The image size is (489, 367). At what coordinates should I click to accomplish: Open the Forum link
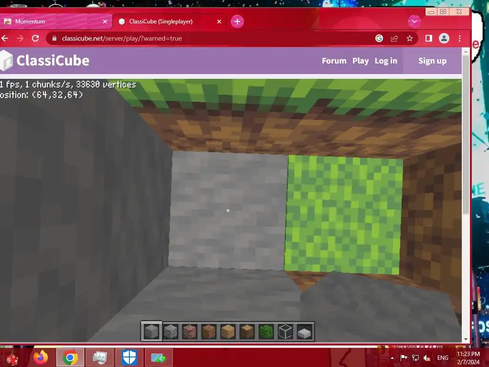tap(334, 61)
